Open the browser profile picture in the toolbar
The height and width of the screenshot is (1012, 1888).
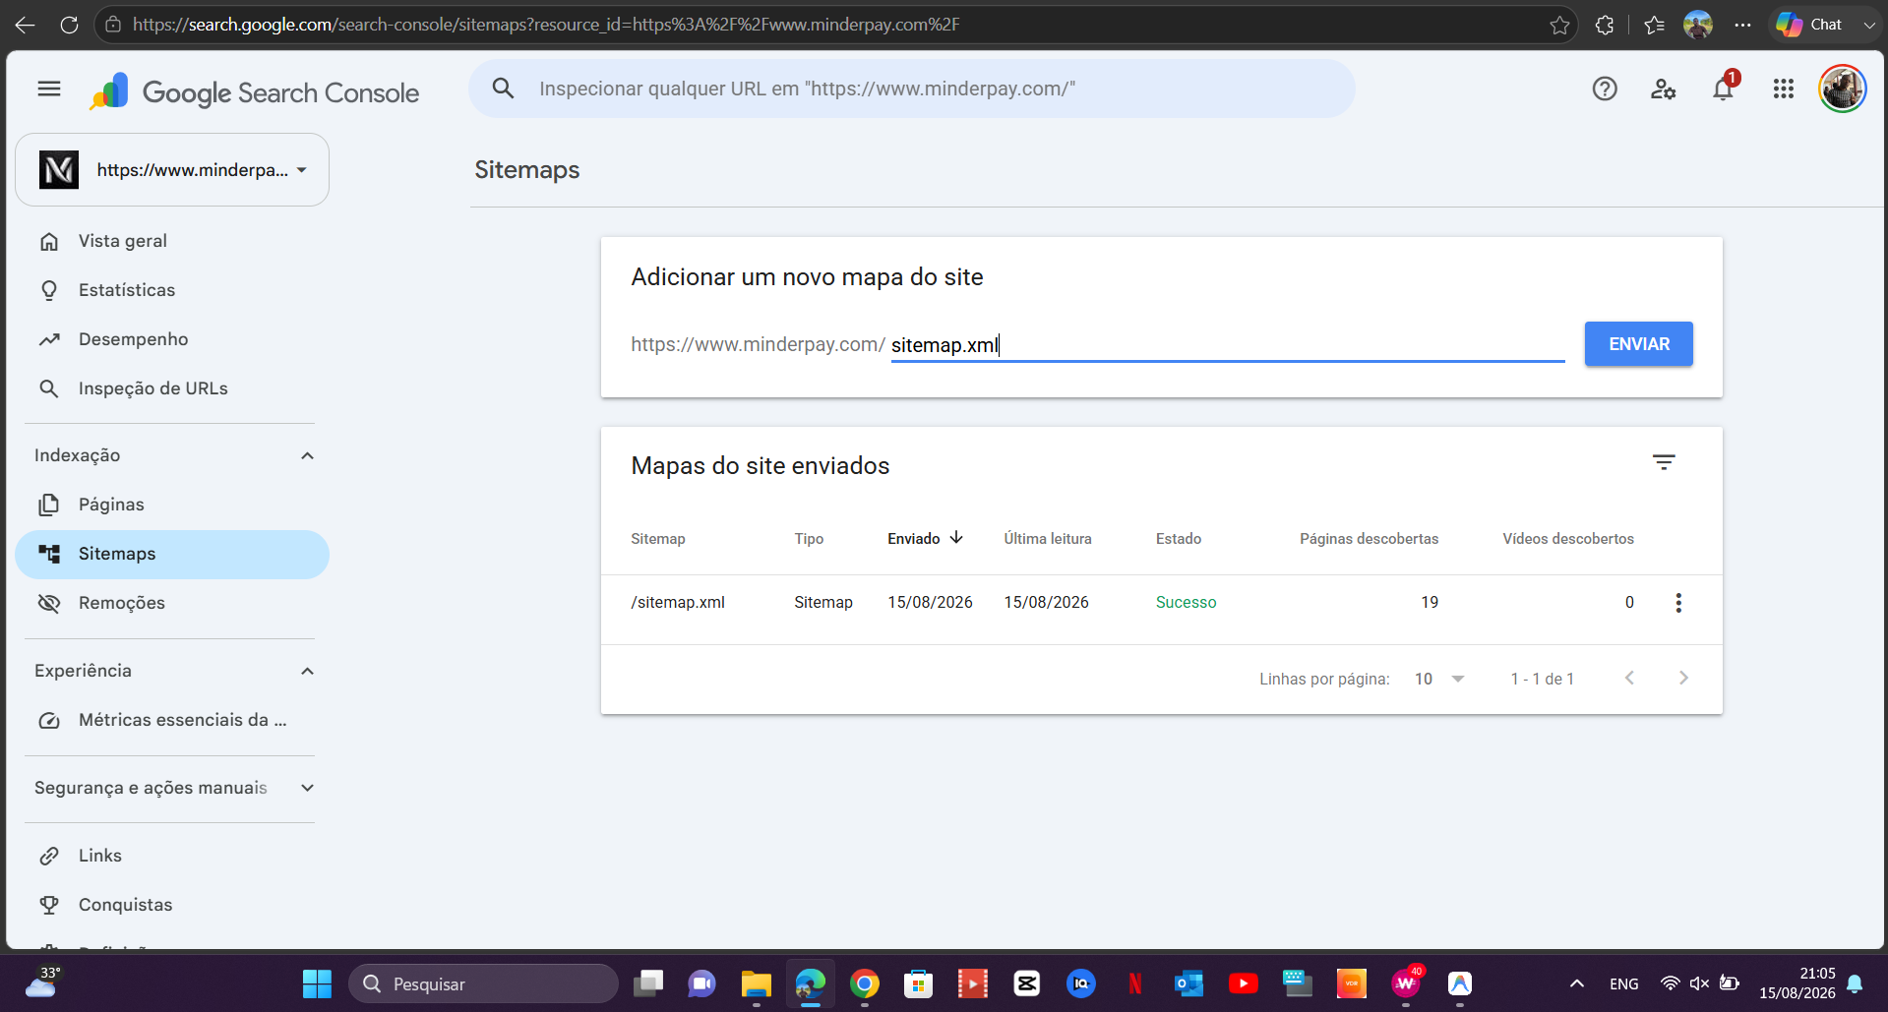click(1698, 25)
